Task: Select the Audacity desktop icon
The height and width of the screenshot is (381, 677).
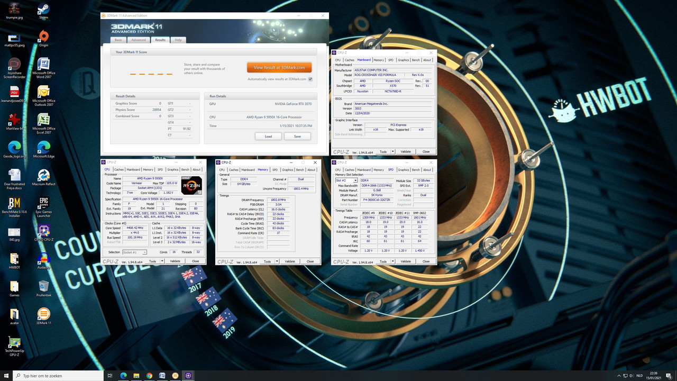Action: [x=43, y=261]
